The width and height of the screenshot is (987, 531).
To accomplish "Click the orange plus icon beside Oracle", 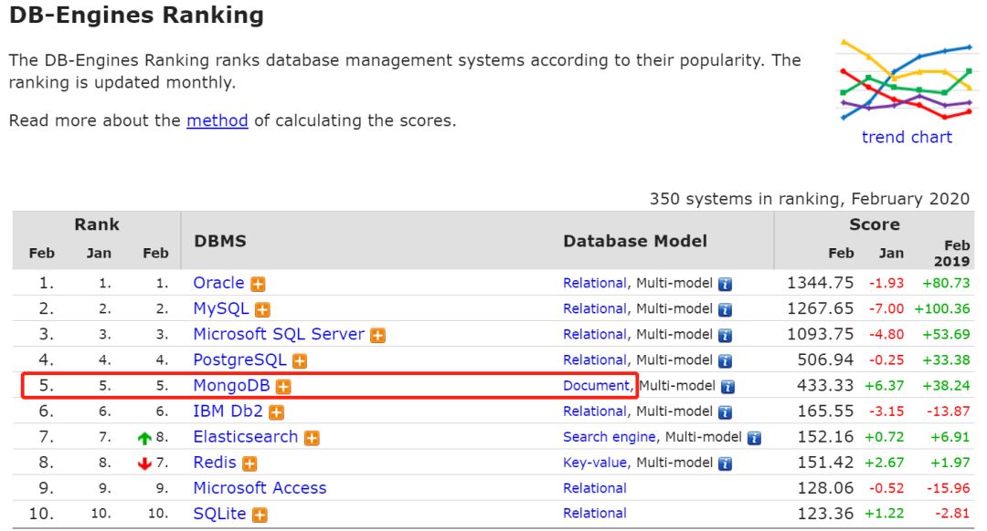I will 259,284.
